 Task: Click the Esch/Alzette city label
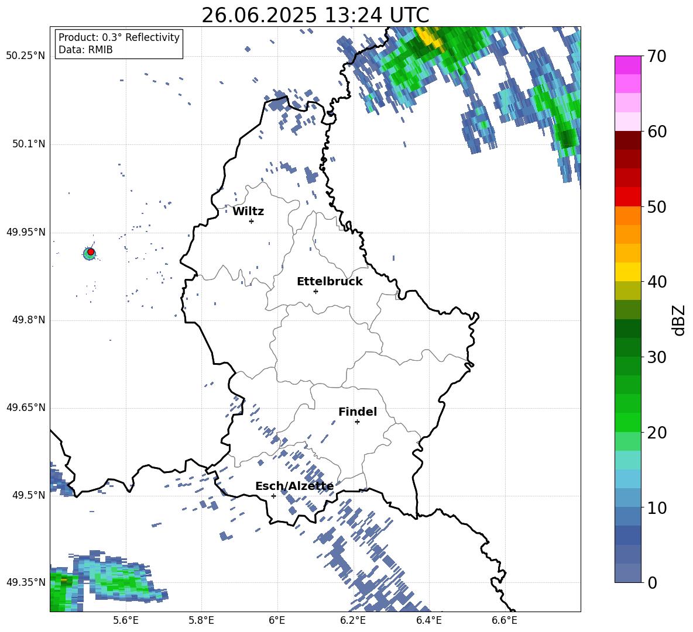pyautogui.click(x=294, y=486)
